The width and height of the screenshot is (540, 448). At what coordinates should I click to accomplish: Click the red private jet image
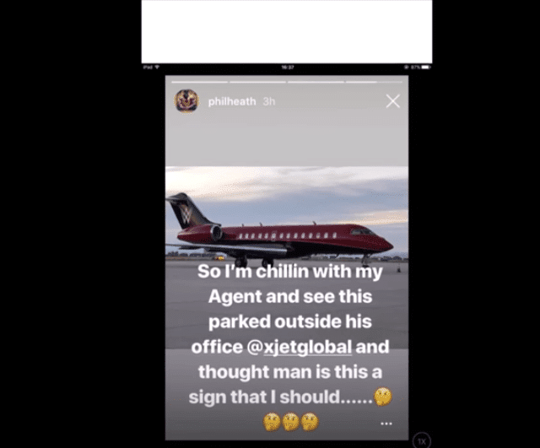point(279,230)
